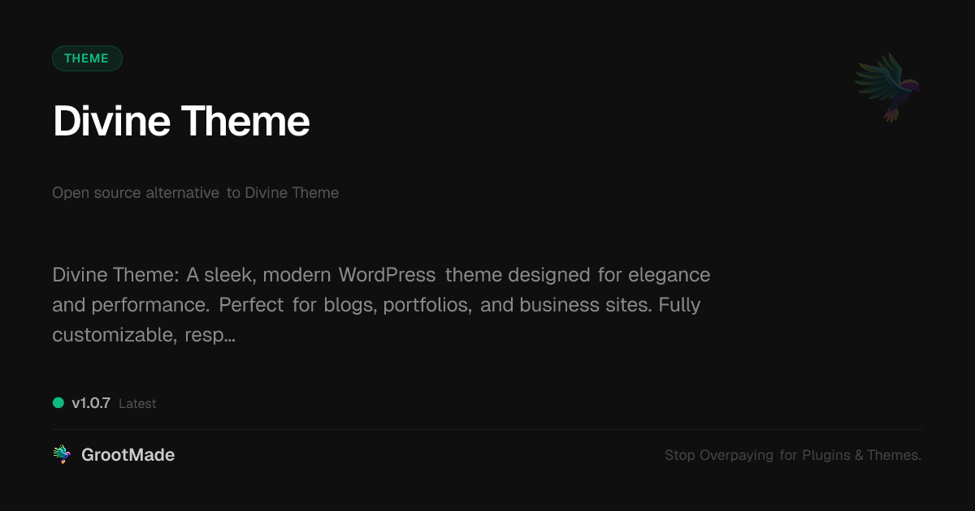
Task: Click 'Divine Theme:' starting the description
Action: 115,275
